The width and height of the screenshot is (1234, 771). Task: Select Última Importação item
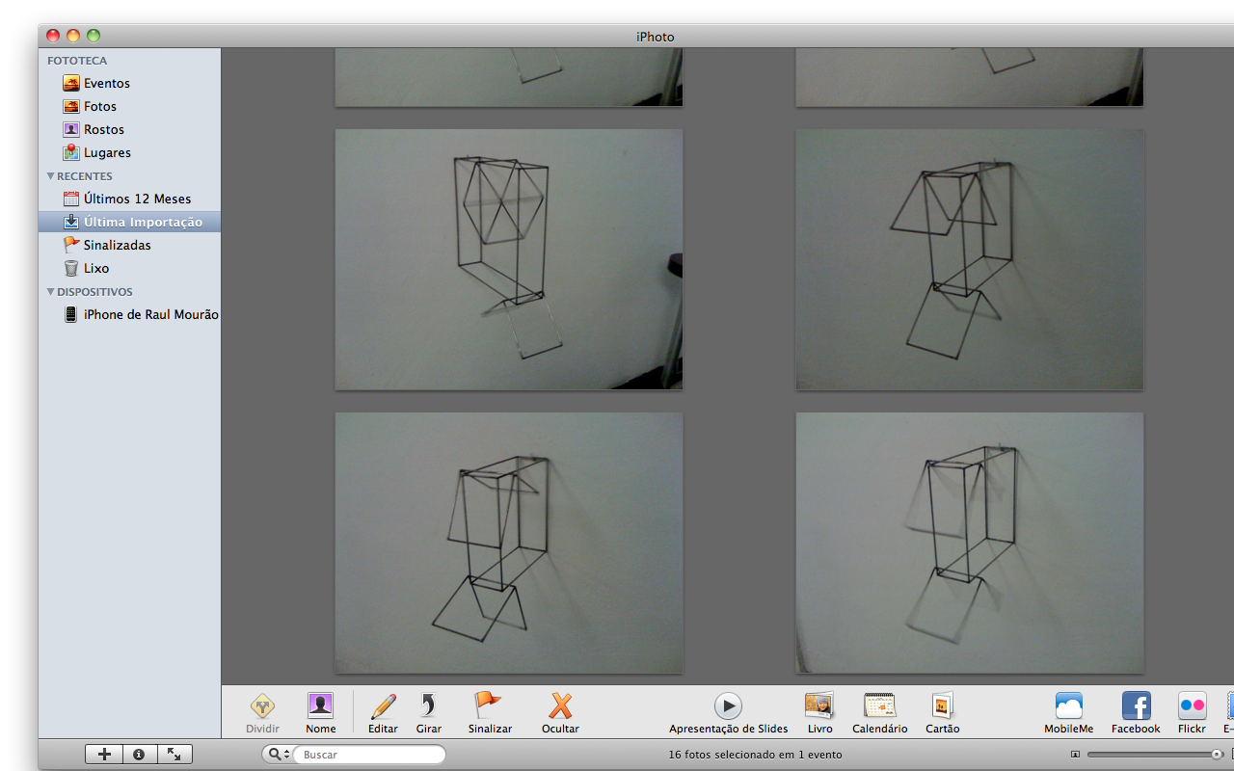[x=129, y=222]
